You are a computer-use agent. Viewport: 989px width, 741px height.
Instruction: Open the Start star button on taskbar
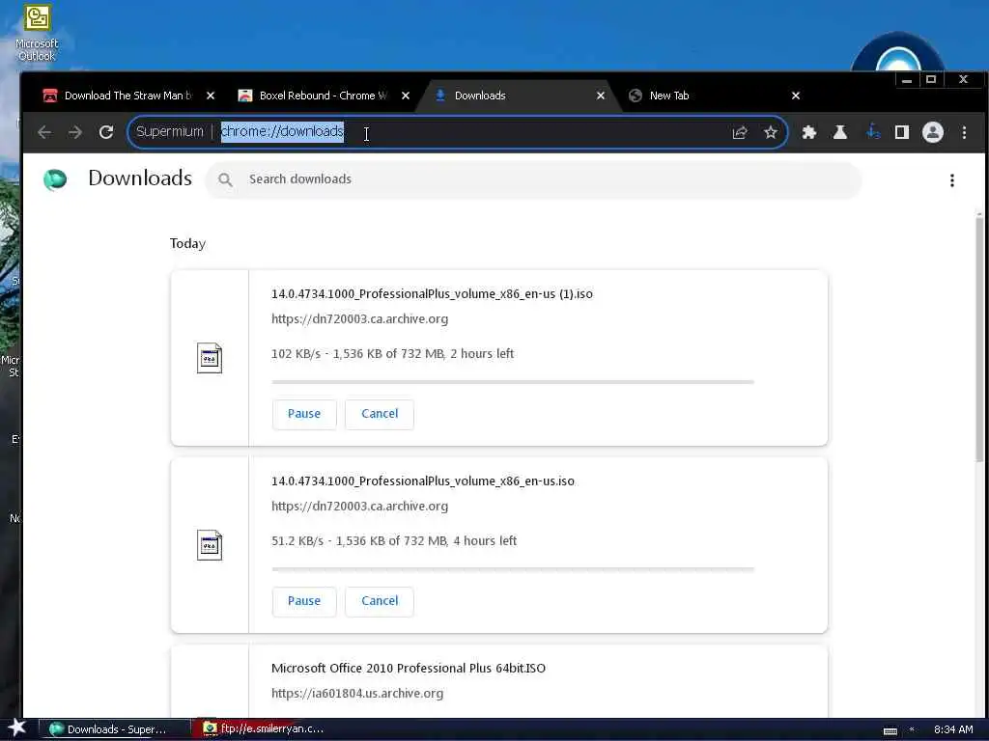(17, 728)
